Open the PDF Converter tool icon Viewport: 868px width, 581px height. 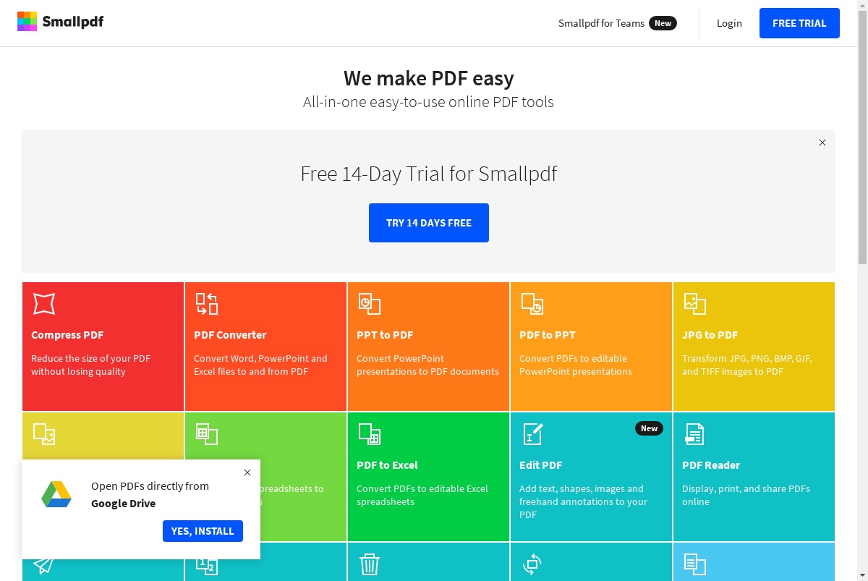207,304
